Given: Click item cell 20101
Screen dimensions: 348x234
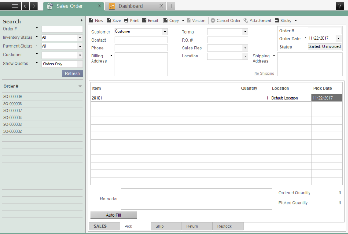Looking at the screenshot, I should (x=165, y=98).
